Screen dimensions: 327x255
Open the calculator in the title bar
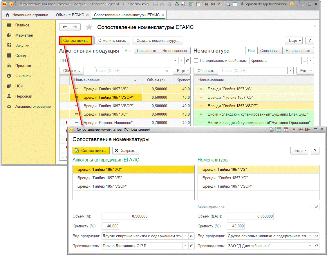point(191,4)
